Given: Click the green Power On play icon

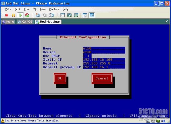Looking at the screenshot, I should click(x=21, y=15).
